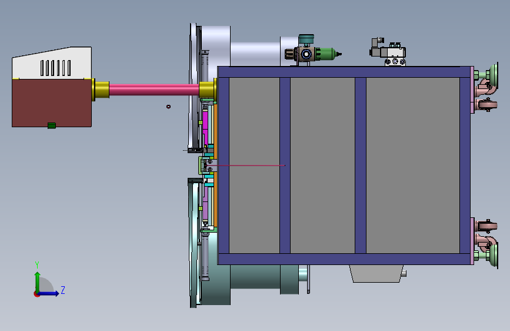Click the leftmost gray panel of the frame
This screenshot has width=510, height=331.
click(254, 165)
